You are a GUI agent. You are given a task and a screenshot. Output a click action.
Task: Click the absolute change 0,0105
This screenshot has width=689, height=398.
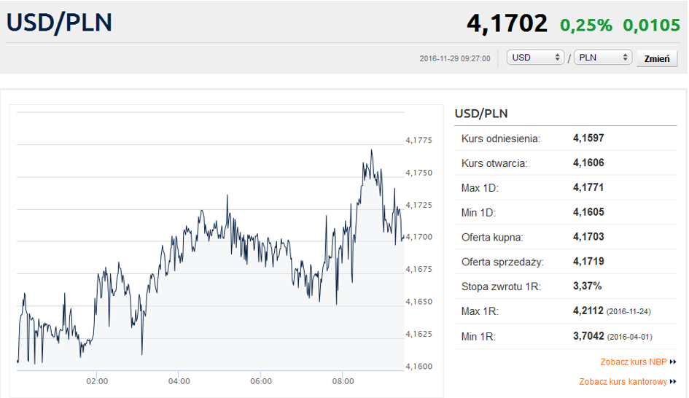(651, 25)
